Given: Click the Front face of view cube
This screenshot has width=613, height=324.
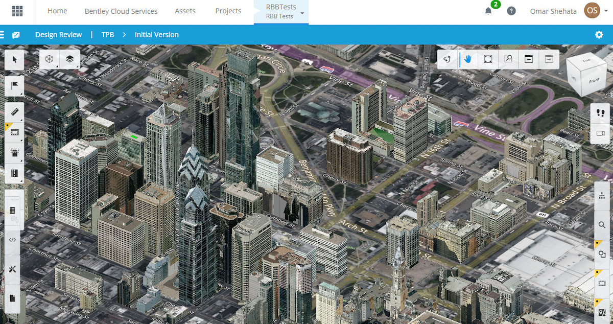Looking at the screenshot, I should click(594, 82).
